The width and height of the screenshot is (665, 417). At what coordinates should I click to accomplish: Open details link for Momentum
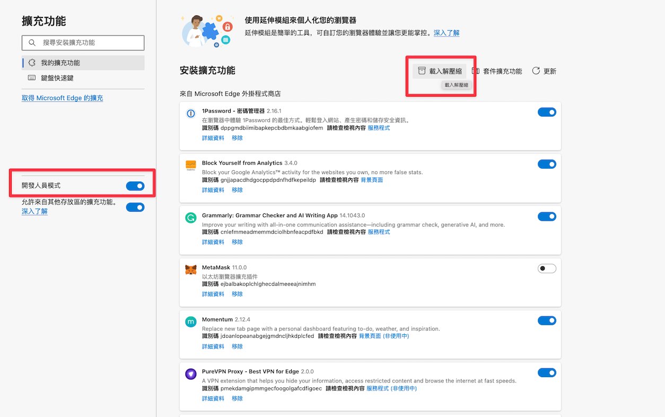tap(213, 346)
